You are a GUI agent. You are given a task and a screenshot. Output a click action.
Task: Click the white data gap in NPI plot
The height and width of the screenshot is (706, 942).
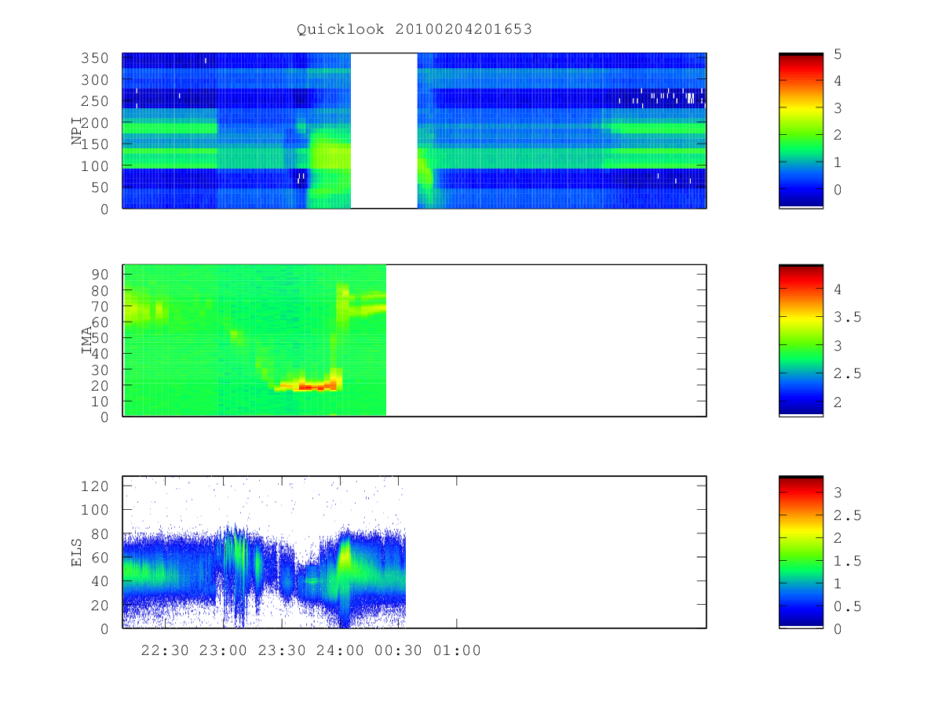tap(384, 130)
